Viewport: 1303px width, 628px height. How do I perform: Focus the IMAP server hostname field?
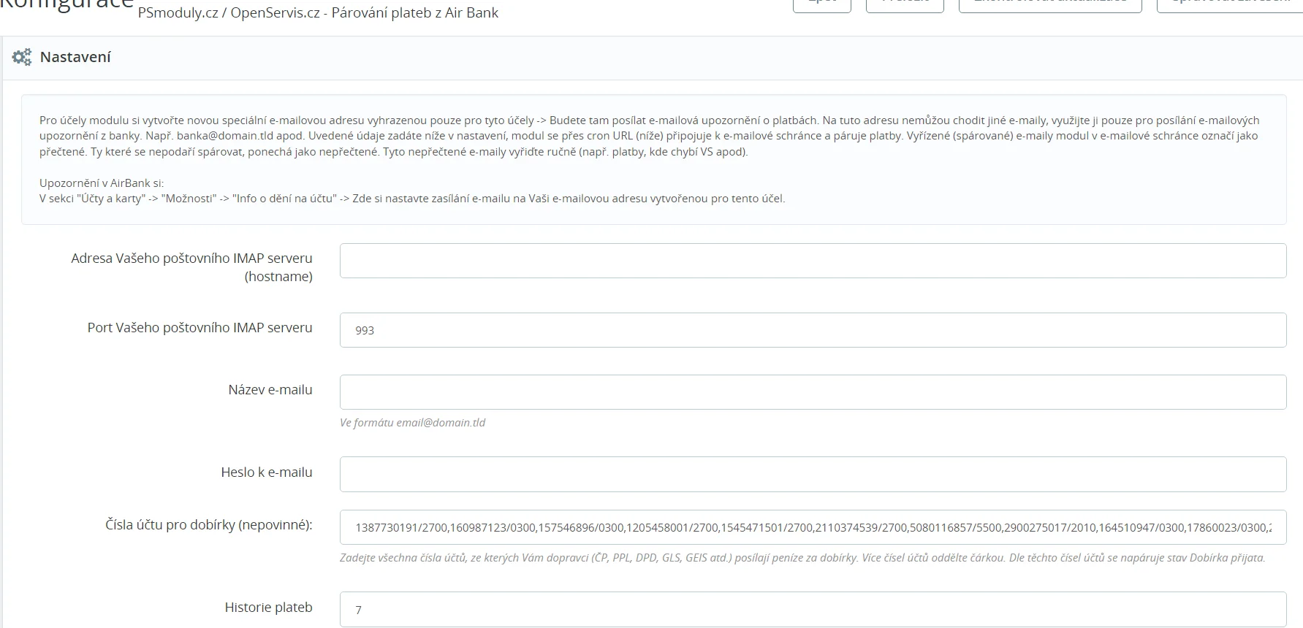coord(812,261)
